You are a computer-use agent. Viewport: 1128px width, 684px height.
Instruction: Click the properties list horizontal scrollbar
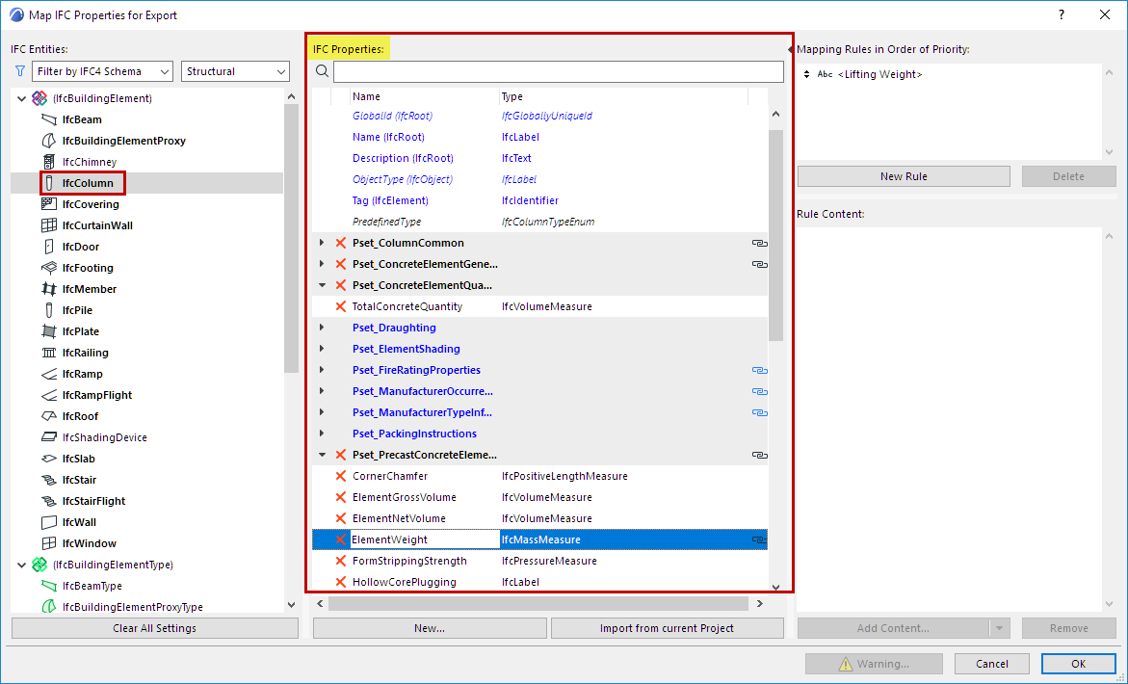538,603
